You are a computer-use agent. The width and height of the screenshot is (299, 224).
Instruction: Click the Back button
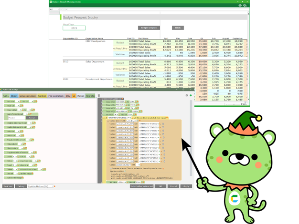click(178, 28)
